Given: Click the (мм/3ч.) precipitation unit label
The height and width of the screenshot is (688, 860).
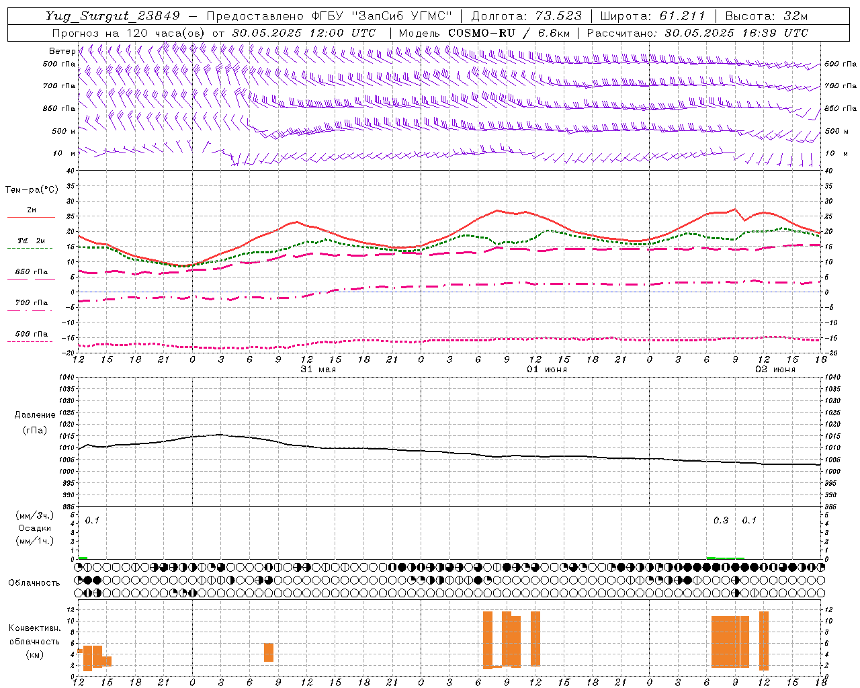Looking at the screenshot, I should [x=35, y=515].
